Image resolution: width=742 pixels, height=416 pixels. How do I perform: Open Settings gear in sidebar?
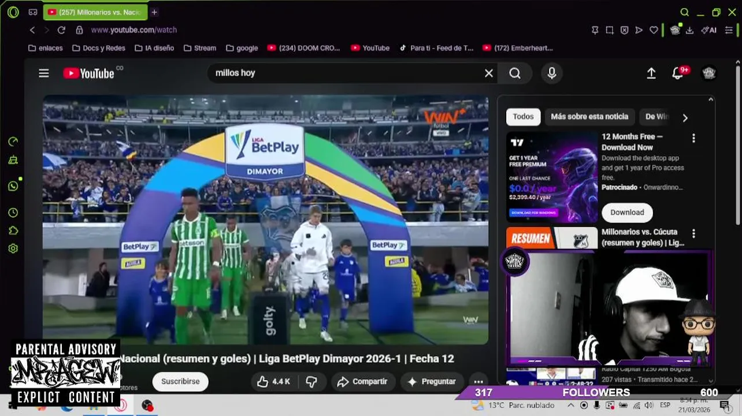coord(13,248)
